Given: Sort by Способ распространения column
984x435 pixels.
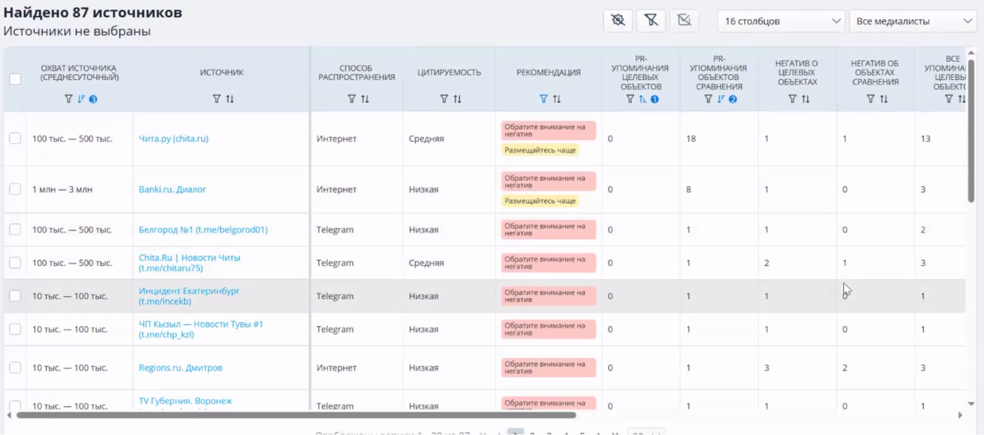Looking at the screenshot, I should [365, 99].
